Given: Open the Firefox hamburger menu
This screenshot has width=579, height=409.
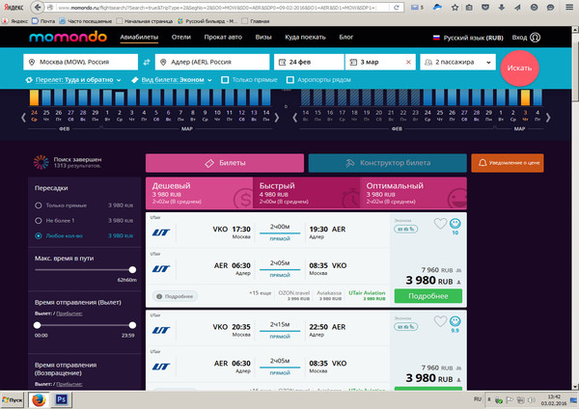Looking at the screenshot, I should click(x=569, y=8).
